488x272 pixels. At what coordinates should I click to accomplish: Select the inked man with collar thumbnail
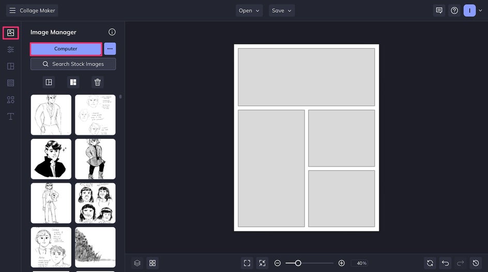(x=51, y=159)
